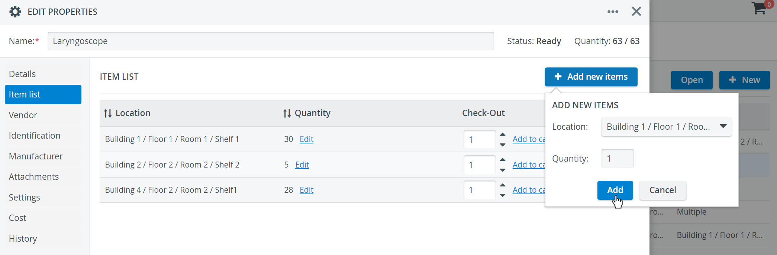Screen dimensions: 777x255
Task: Click Add new items button
Action: 591,77
